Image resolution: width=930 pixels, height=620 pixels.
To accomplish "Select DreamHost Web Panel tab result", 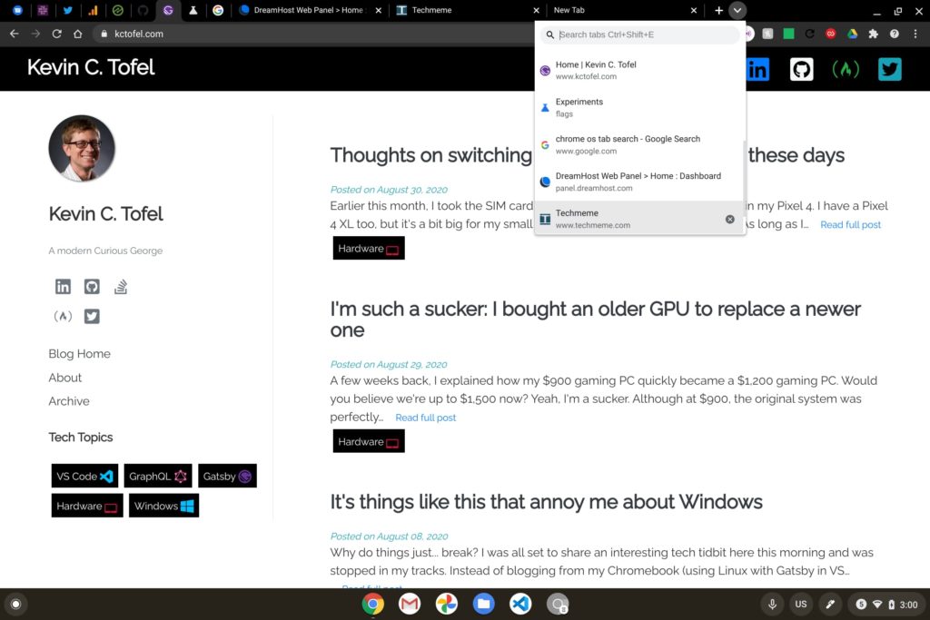I will click(x=639, y=182).
